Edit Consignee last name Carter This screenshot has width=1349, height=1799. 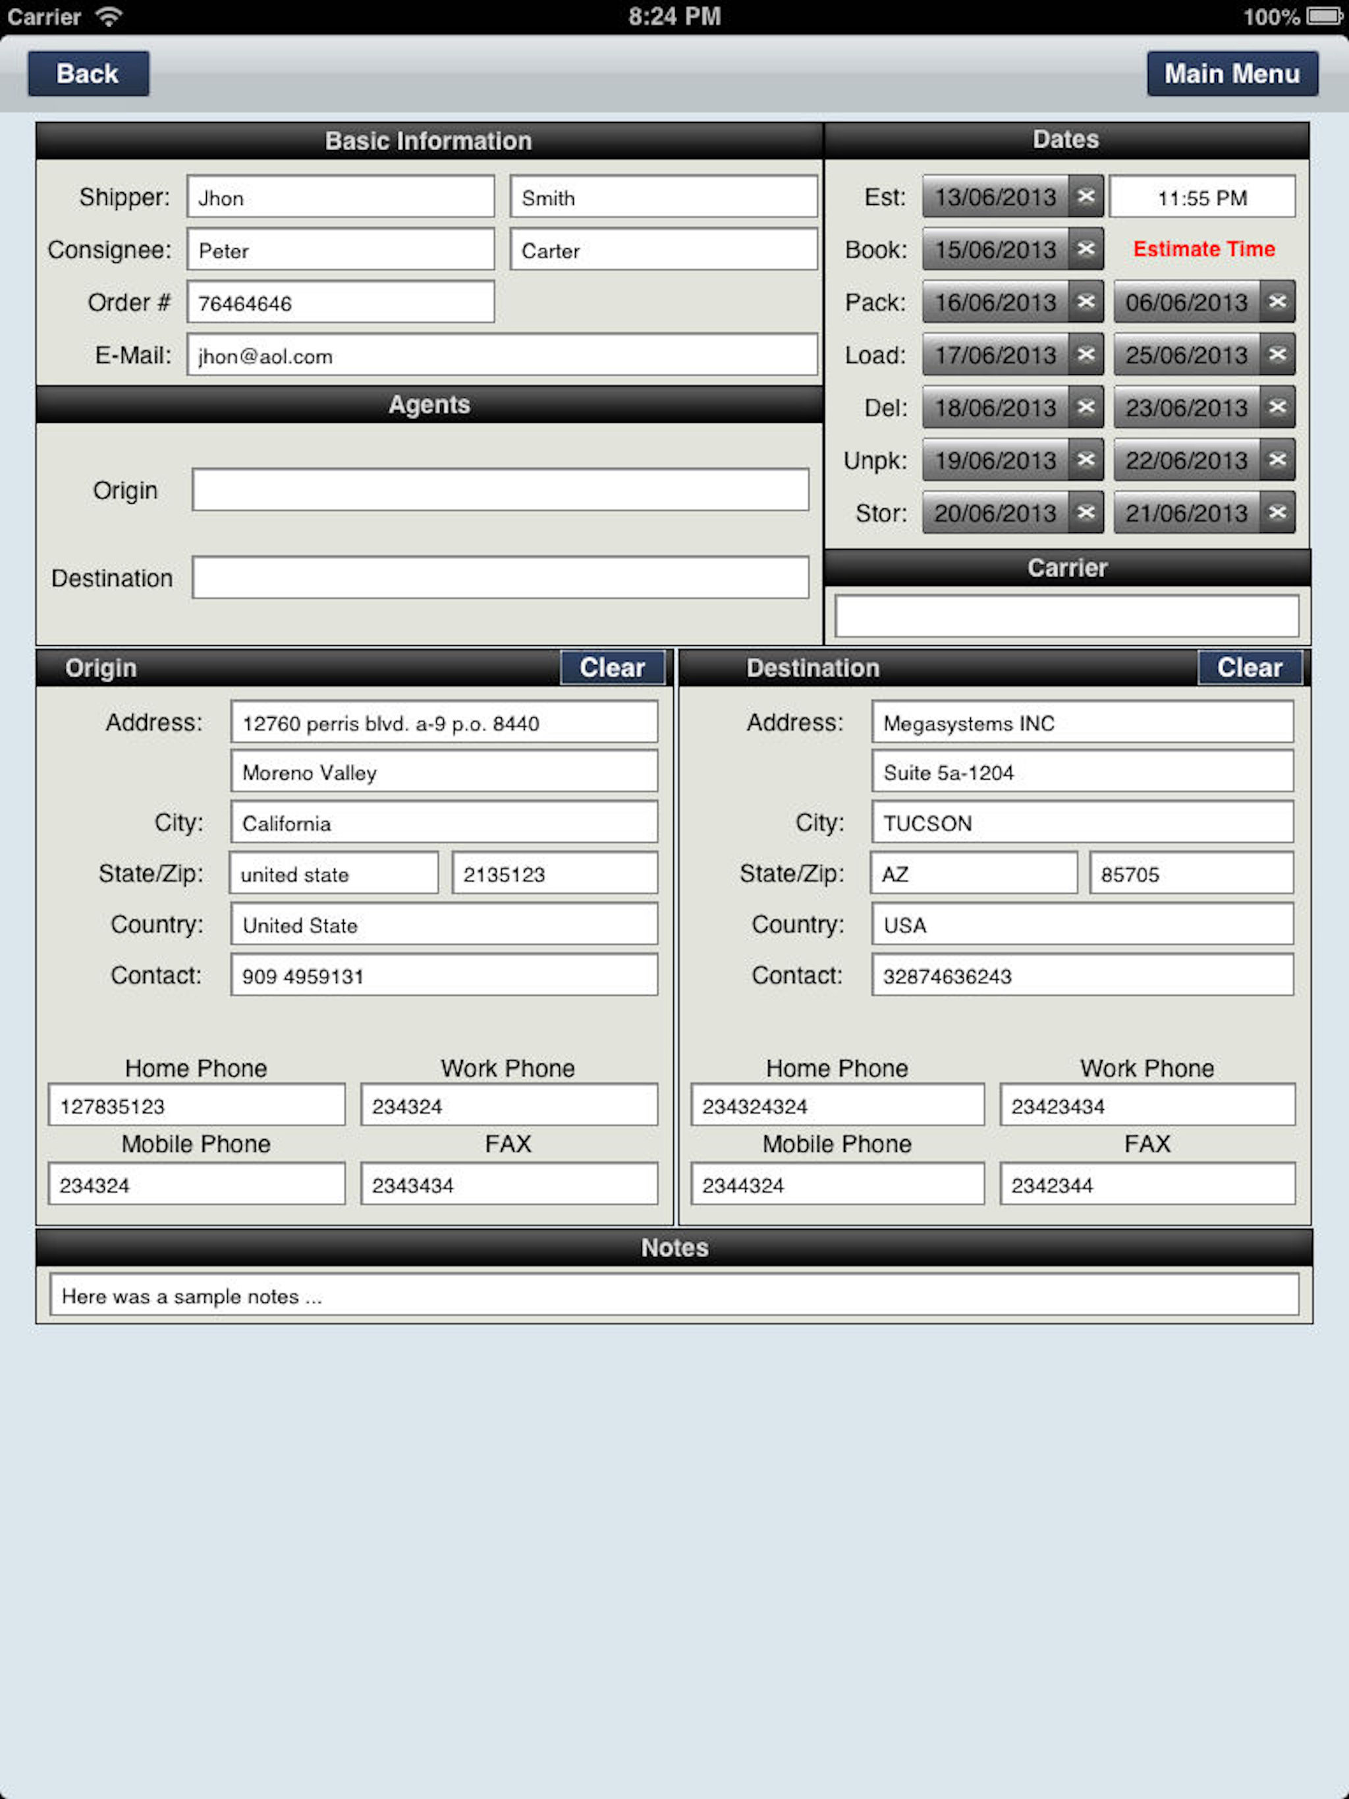(x=664, y=249)
